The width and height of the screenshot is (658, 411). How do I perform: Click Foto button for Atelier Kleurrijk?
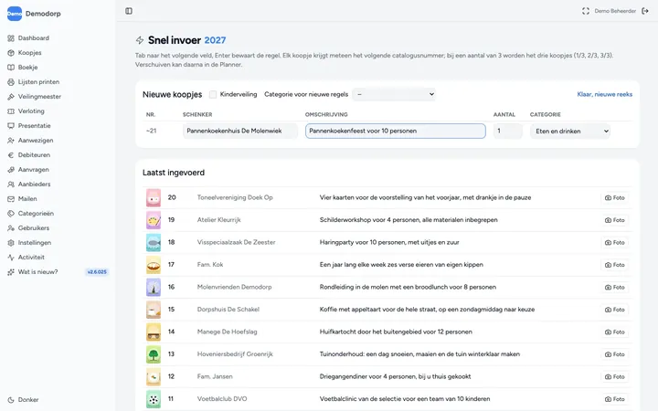pos(614,220)
